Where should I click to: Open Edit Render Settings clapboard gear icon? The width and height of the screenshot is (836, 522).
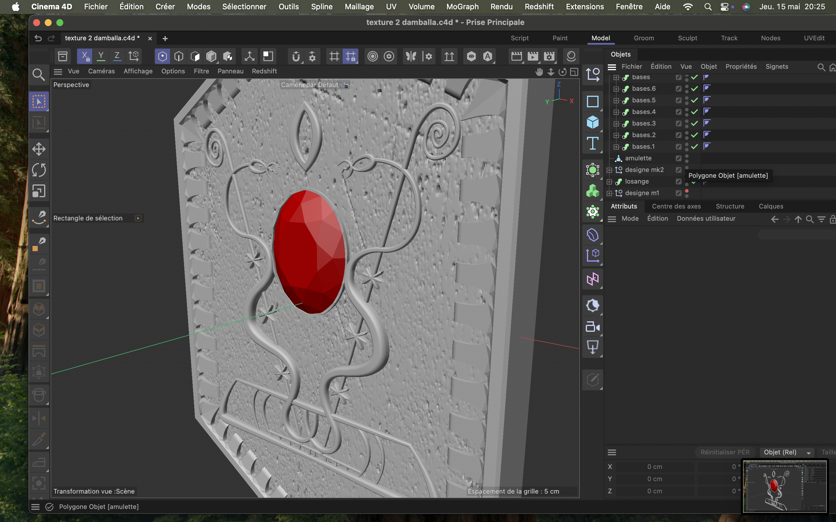[x=549, y=56]
